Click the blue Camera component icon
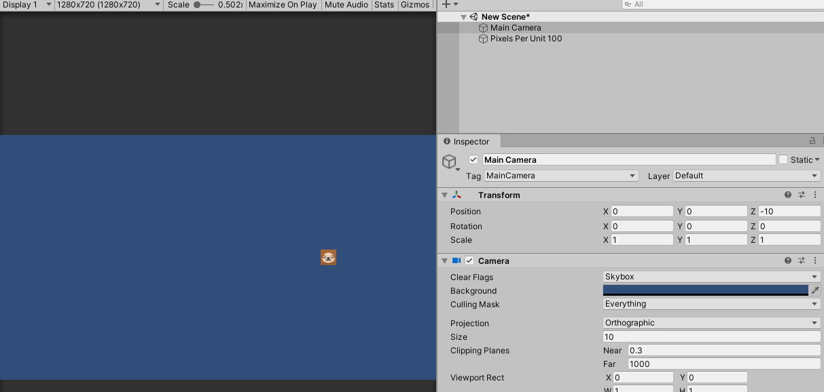The height and width of the screenshot is (392, 824). pyautogui.click(x=456, y=260)
